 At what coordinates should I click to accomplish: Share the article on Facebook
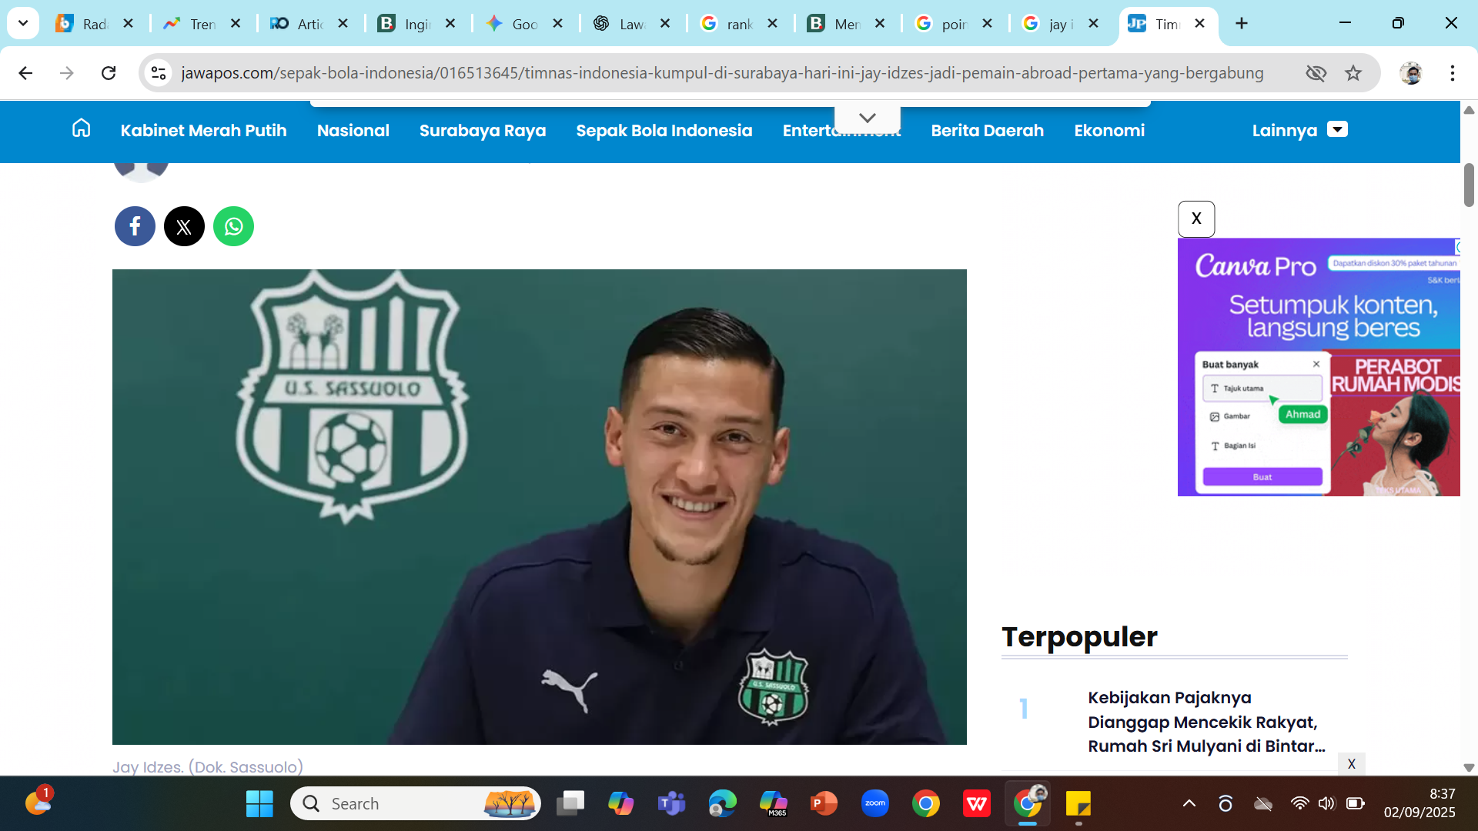135,226
